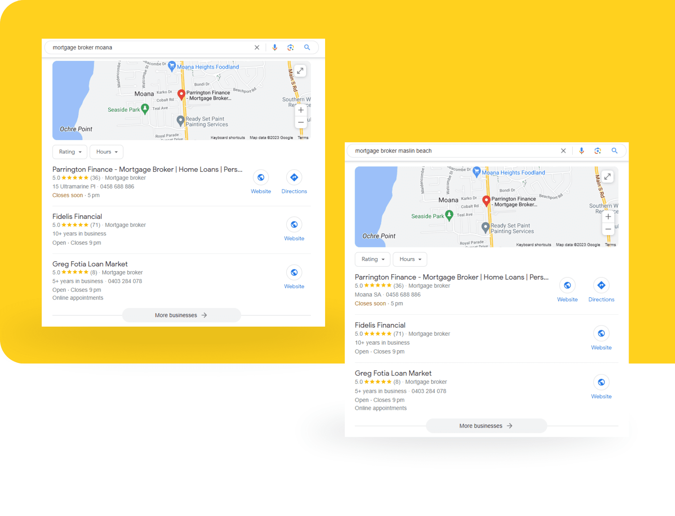Viewport: 675px width, 516px height.
Task: Click Ready Set Paint grey pin on maslin beach map
Action: click(485, 227)
